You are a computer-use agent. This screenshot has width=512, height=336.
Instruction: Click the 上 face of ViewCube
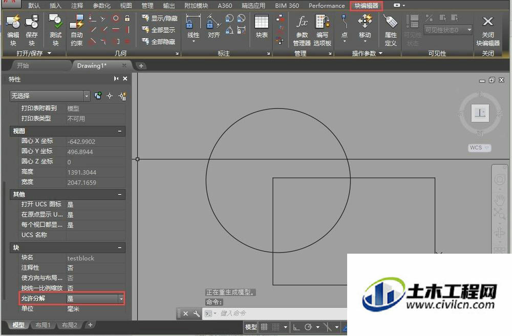tap(480, 113)
